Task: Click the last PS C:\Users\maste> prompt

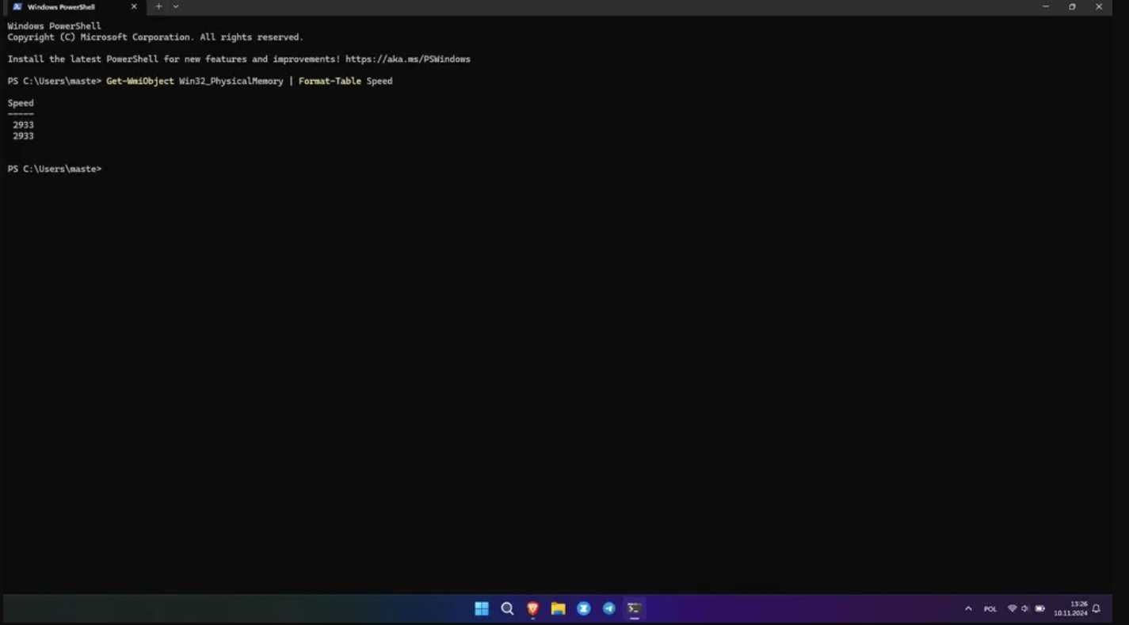Action: tap(55, 170)
